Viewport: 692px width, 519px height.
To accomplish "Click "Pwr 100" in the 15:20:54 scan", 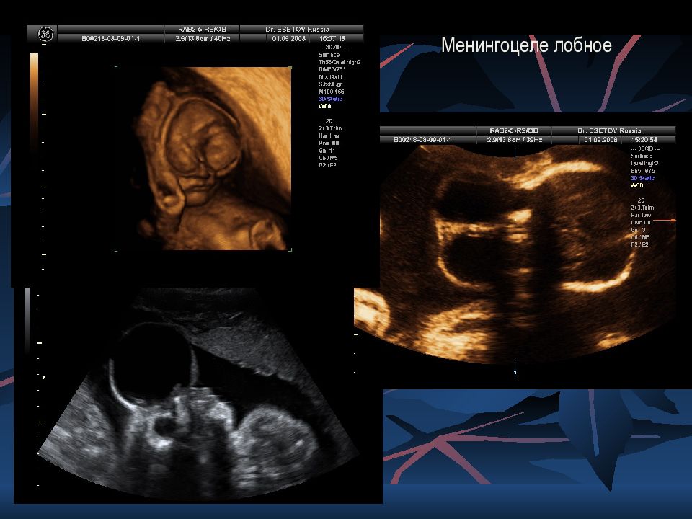I will 642,223.
